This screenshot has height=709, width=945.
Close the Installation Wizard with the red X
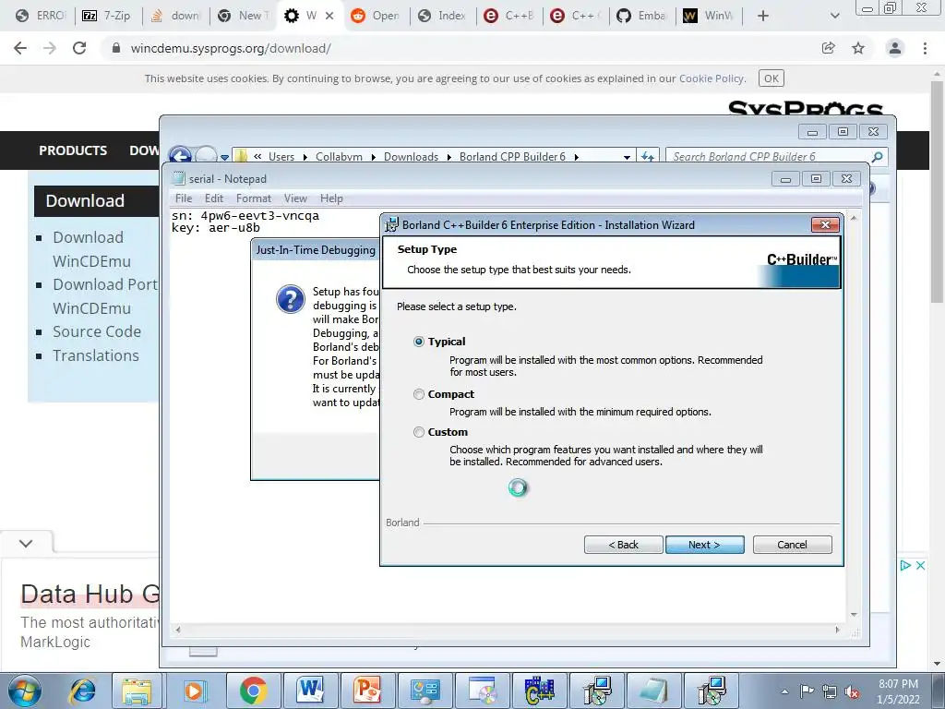pos(825,225)
